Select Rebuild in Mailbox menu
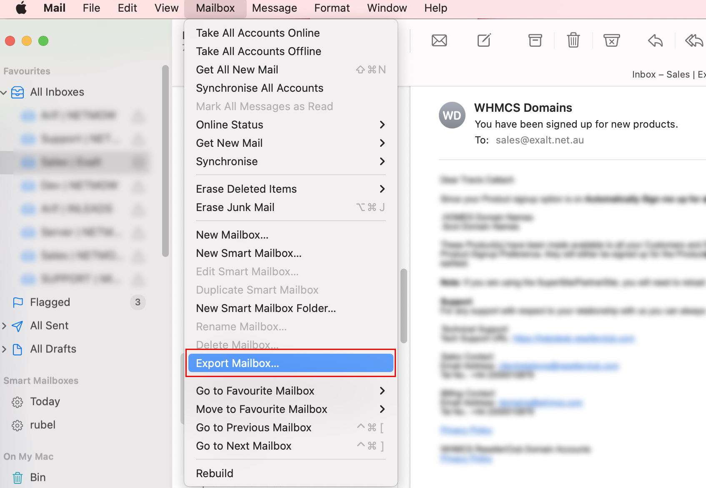This screenshot has width=706, height=488. pos(290,473)
